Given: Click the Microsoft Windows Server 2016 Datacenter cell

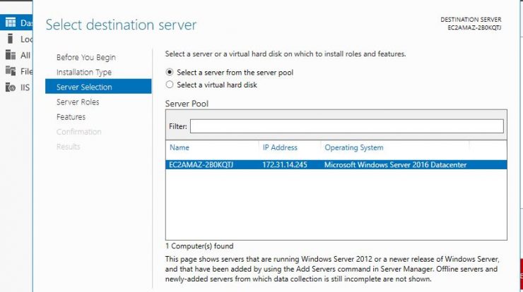Looking at the screenshot, I should (x=395, y=164).
